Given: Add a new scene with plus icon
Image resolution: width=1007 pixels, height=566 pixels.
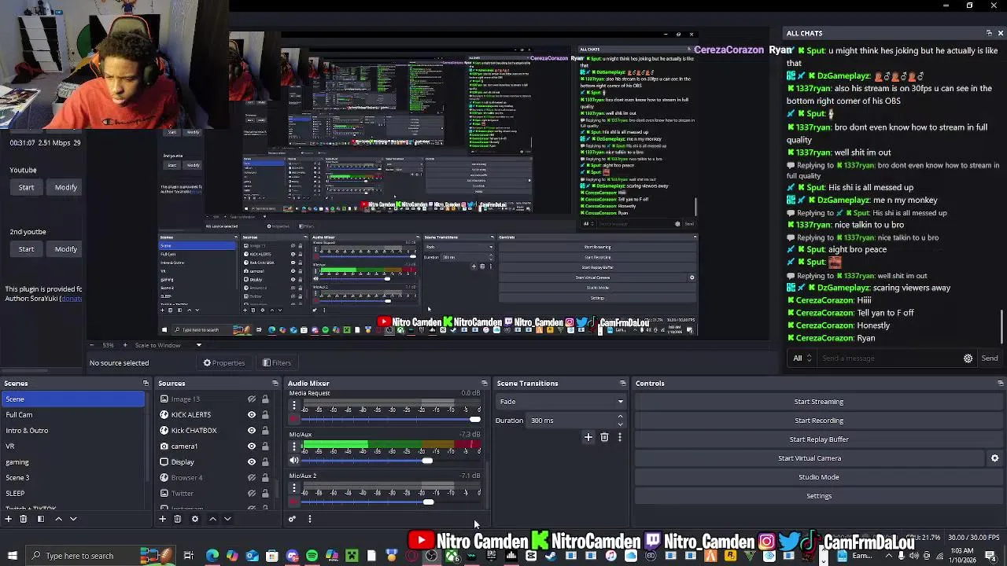Looking at the screenshot, I should [x=9, y=519].
